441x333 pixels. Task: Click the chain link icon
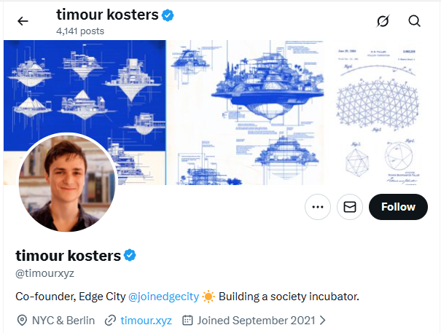111,320
